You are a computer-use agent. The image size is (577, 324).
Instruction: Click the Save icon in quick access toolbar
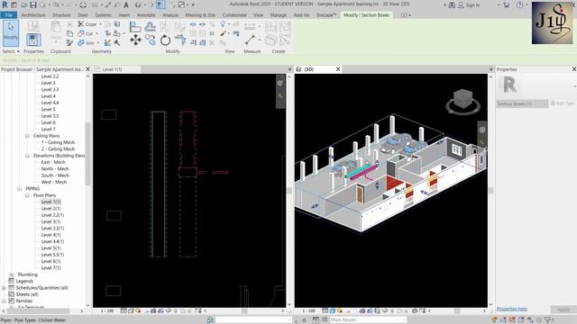[33, 5]
